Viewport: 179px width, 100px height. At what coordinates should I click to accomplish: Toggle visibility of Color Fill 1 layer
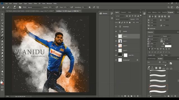pyautogui.click(x=116, y=55)
